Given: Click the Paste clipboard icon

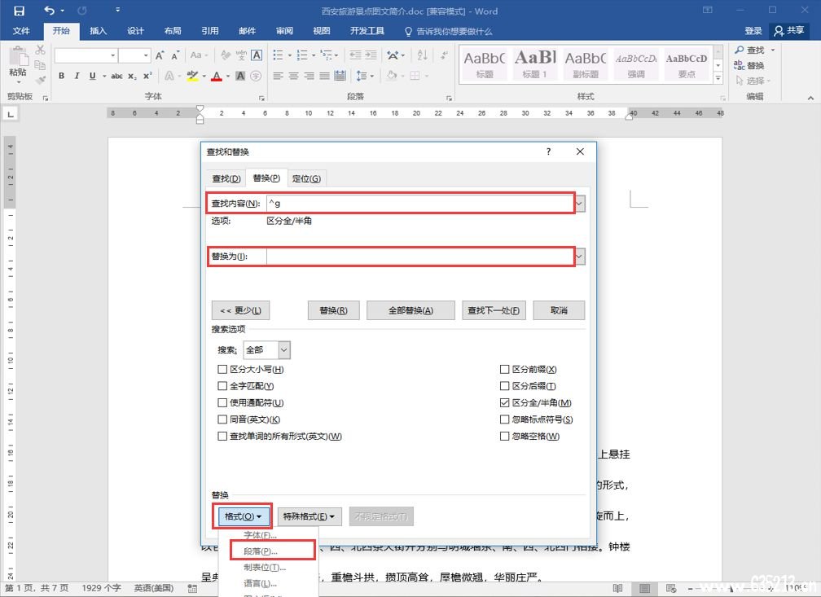Looking at the screenshot, I should click(18, 56).
